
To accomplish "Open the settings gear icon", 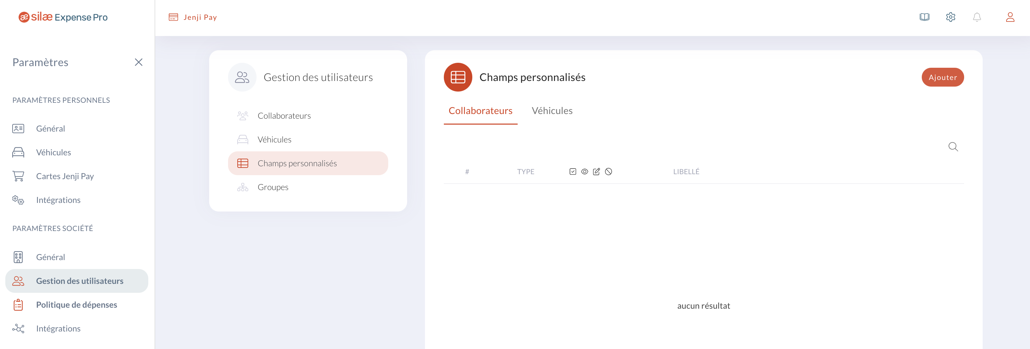I will (x=951, y=17).
